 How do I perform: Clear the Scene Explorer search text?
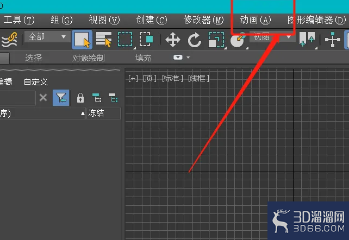click(43, 98)
